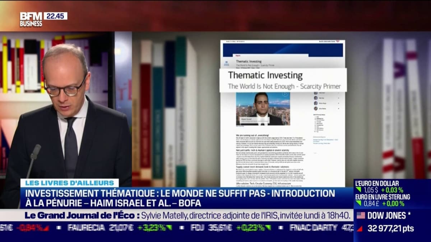The width and height of the screenshot is (431, 242).
Task: Click the DOW JONES index label
Action: point(387,215)
